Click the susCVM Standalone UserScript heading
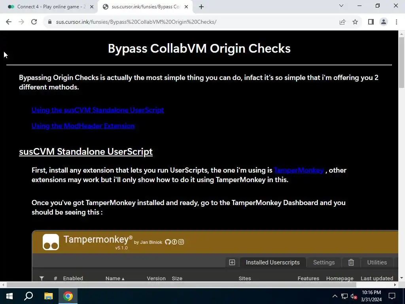The height and width of the screenshot is (304, 405). click(86, 152)
